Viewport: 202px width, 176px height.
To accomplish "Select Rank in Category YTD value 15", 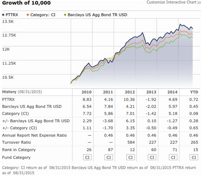I will click(196, 150).
